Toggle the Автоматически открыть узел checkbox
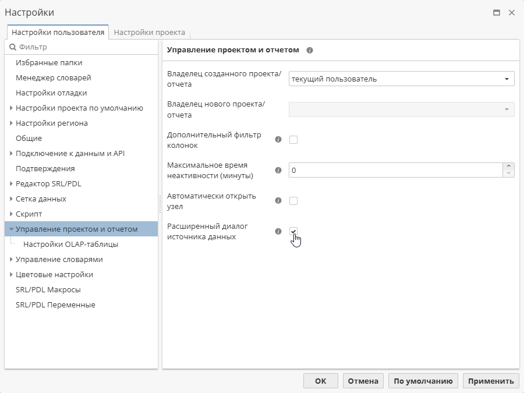 point(293,201)
